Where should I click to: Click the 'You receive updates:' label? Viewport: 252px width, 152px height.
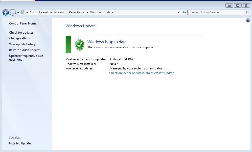79,68
